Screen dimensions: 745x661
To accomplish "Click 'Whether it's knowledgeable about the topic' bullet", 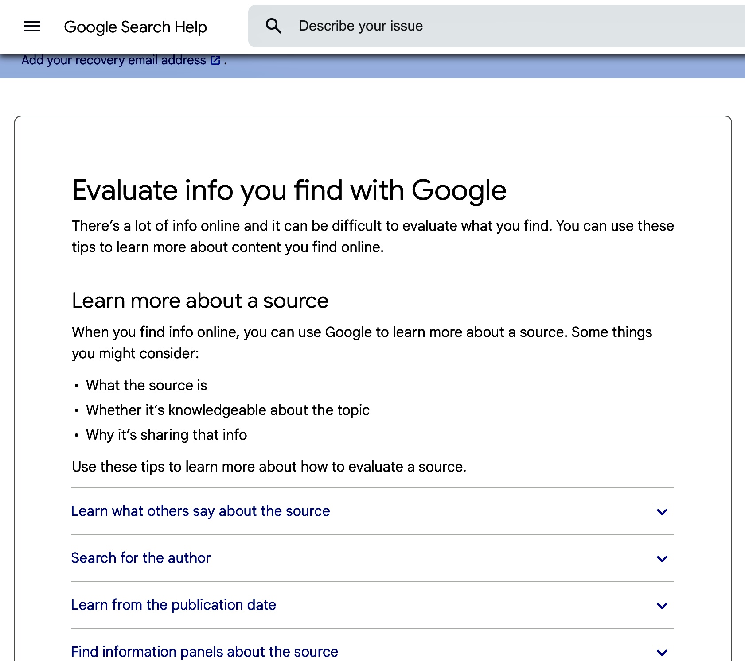I will (x=227, y=410).
